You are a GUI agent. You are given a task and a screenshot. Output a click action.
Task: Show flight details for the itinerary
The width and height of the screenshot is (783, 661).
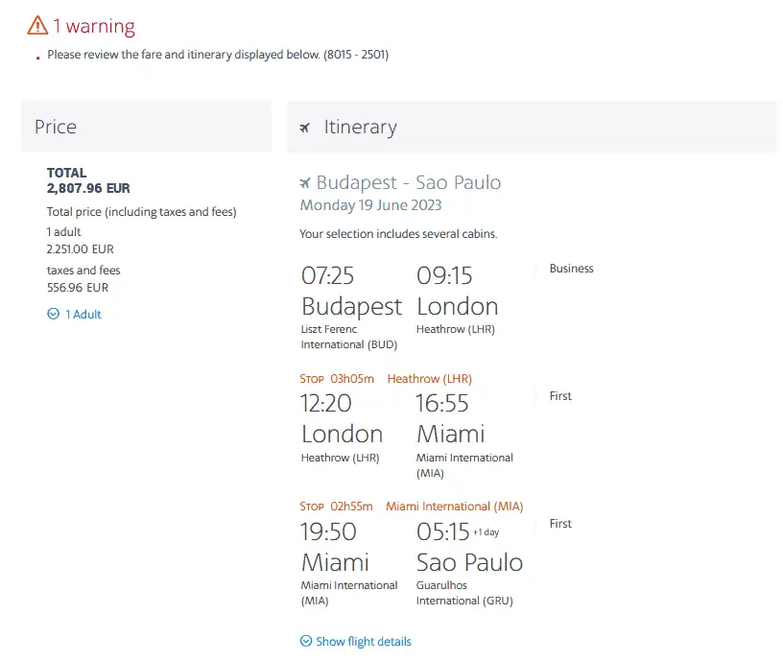pyautogui.click(x=356, y=641)
